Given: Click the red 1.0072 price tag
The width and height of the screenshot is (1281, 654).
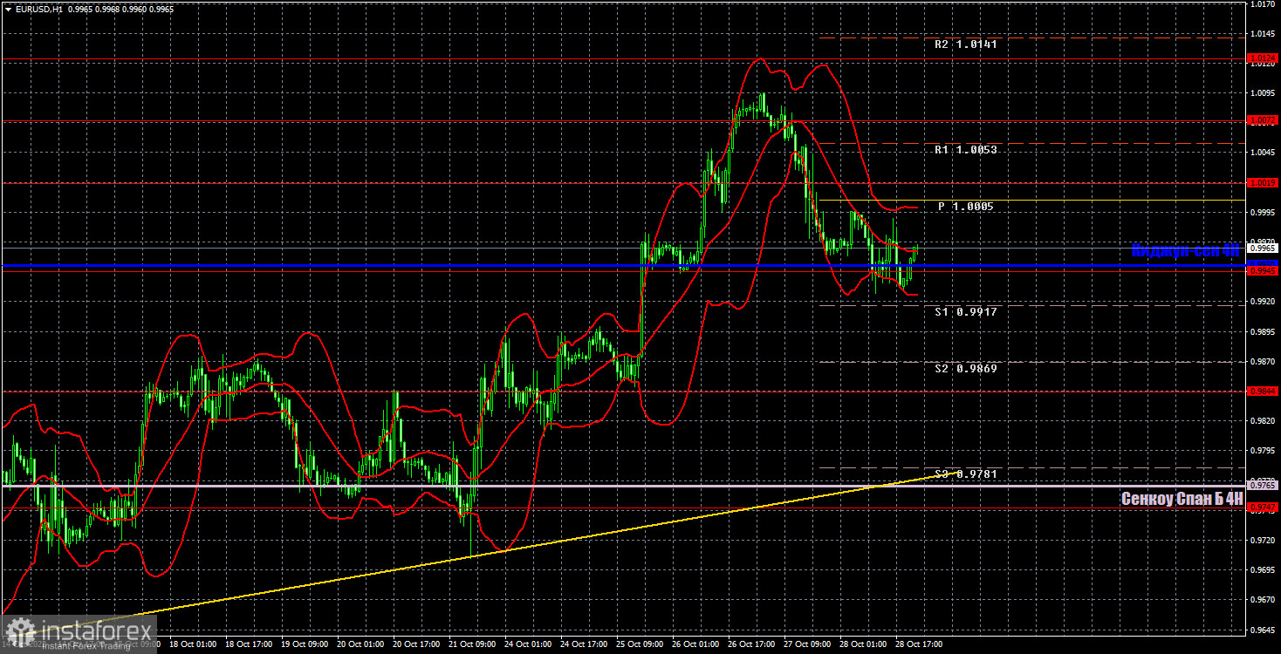Looking at the screenshot, I should point(1264,120).
